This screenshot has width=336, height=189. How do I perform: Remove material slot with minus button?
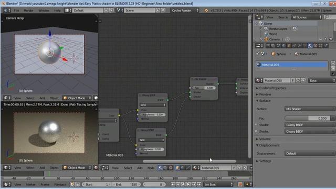click(333, 68)
